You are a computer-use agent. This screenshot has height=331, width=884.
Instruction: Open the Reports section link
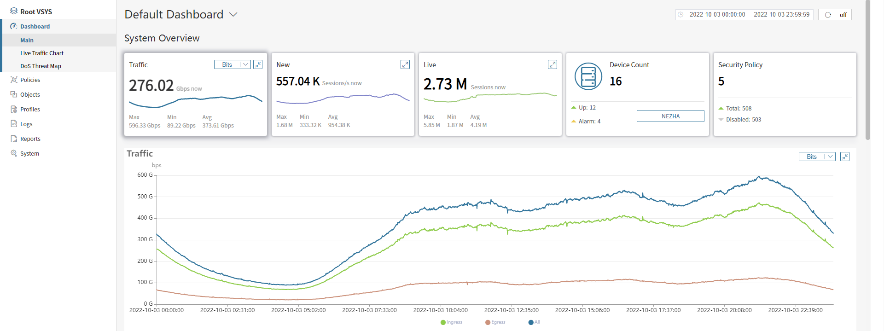point(30,139)
